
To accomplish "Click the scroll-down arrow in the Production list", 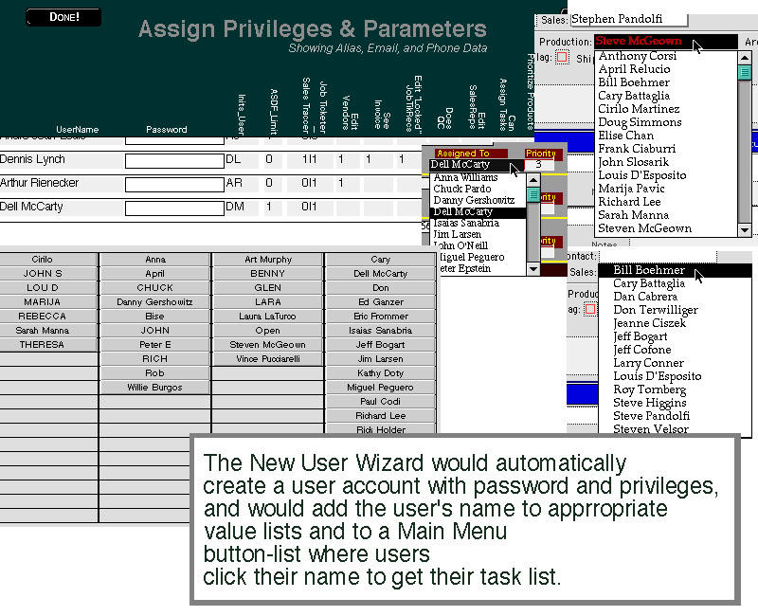I will (x=744, y=228).
